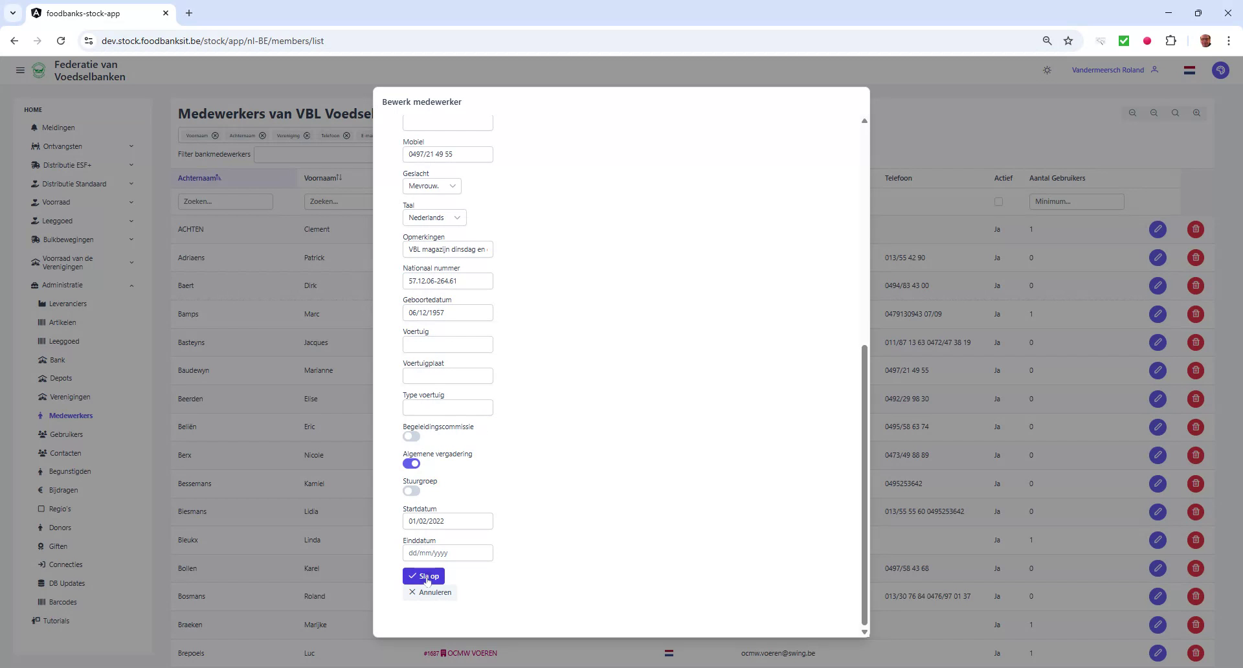This screenshot has width=1243, height=668.
Task: Select Tutorials at the sidebar bottom
Action: tap(55, 620)
